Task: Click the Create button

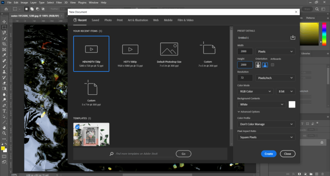Action: click(x=269, y=154)
